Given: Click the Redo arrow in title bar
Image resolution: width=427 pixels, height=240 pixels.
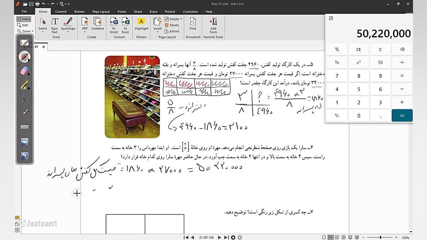Looking at the screenshot, I should click(x=52, y=4).
